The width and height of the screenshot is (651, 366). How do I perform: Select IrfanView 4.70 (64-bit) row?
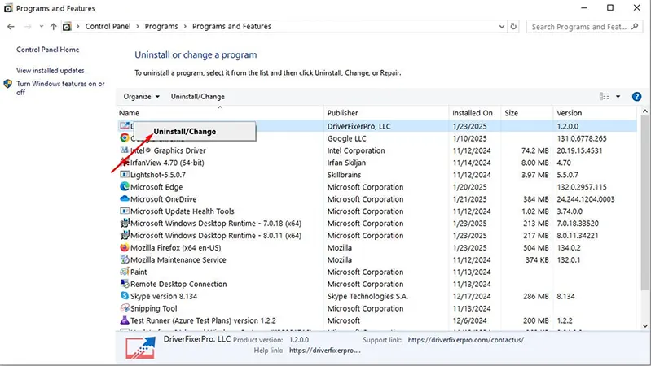(x=376, y=163)
